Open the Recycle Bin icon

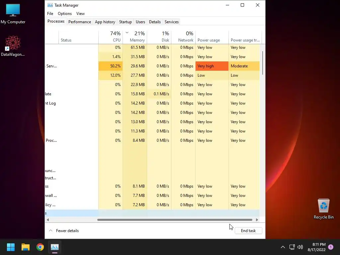coord(323,209)
